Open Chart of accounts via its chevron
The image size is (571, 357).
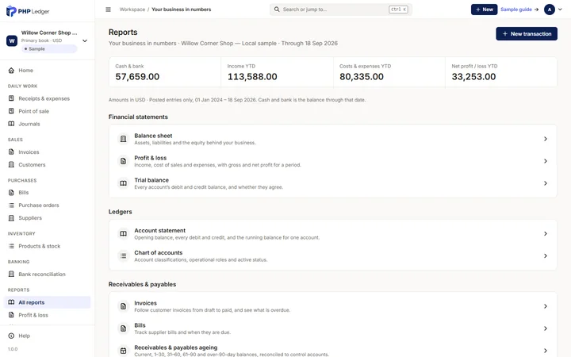point(546,256)
